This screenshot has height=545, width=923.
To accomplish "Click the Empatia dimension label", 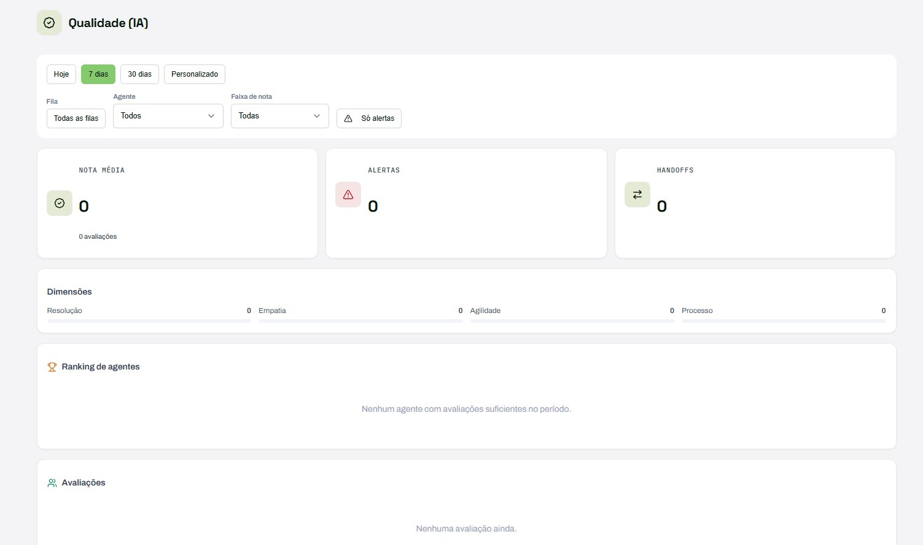I will [272, 311].
